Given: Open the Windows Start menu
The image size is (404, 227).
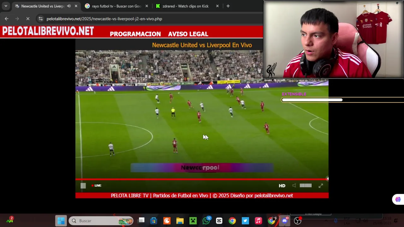Looking at the screenshot, I should pyautogui.click(x=61, y=221).
